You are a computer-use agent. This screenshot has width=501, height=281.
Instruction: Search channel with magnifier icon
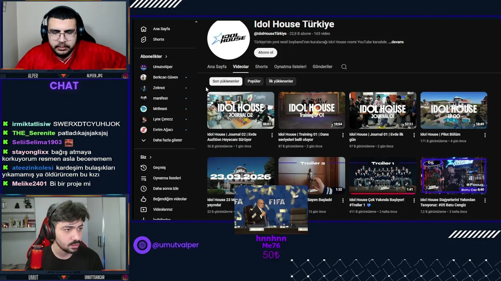tap(344, 67)
